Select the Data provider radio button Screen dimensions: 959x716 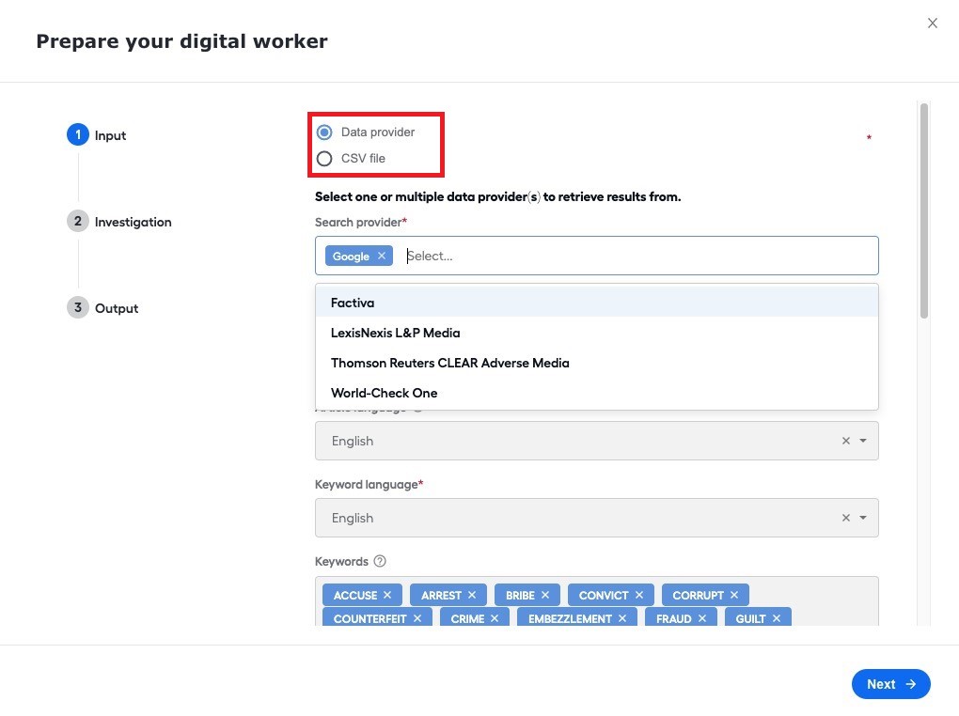324,132
